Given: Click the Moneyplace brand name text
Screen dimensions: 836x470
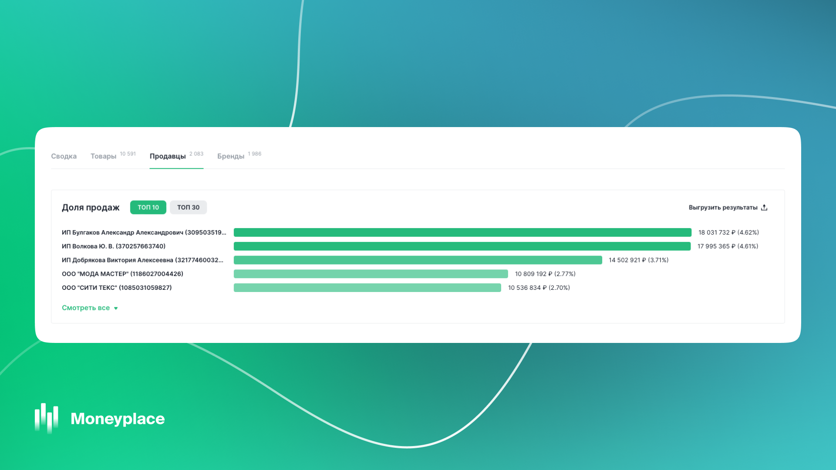Looking at the screenshot, I should [118, 419].
